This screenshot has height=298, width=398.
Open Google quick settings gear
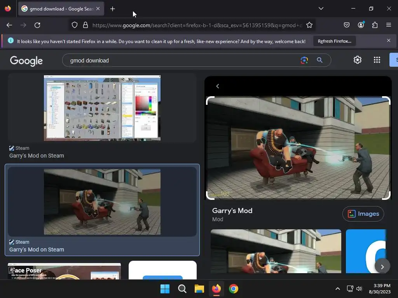pos(358,60)
